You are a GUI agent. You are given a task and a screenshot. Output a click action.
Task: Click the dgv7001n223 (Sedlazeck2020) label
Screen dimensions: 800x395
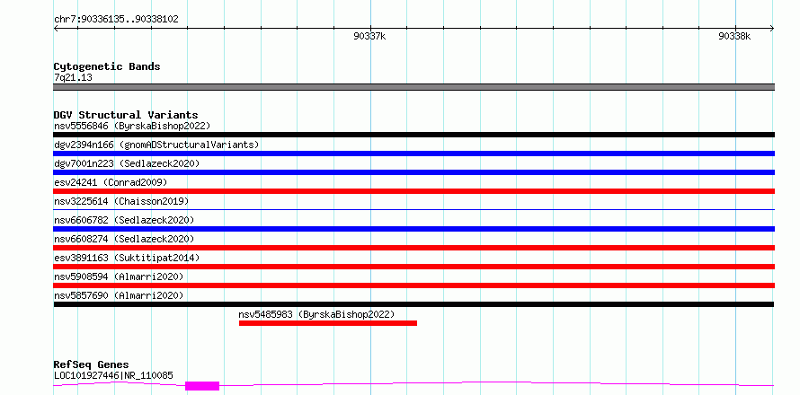(127, 163)
